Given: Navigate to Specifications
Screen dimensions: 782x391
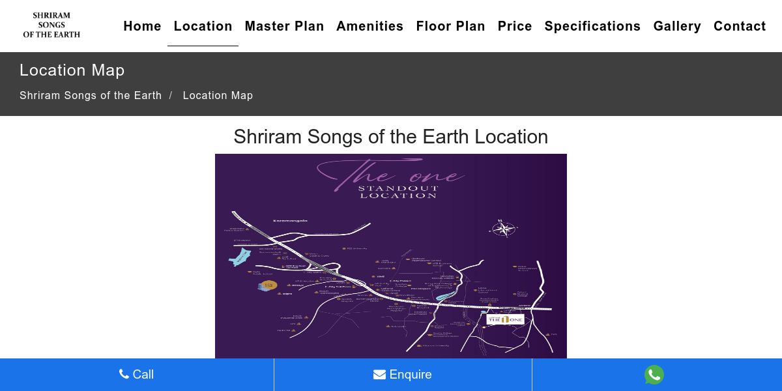Looking at the screenshot, I should [592, 26].
